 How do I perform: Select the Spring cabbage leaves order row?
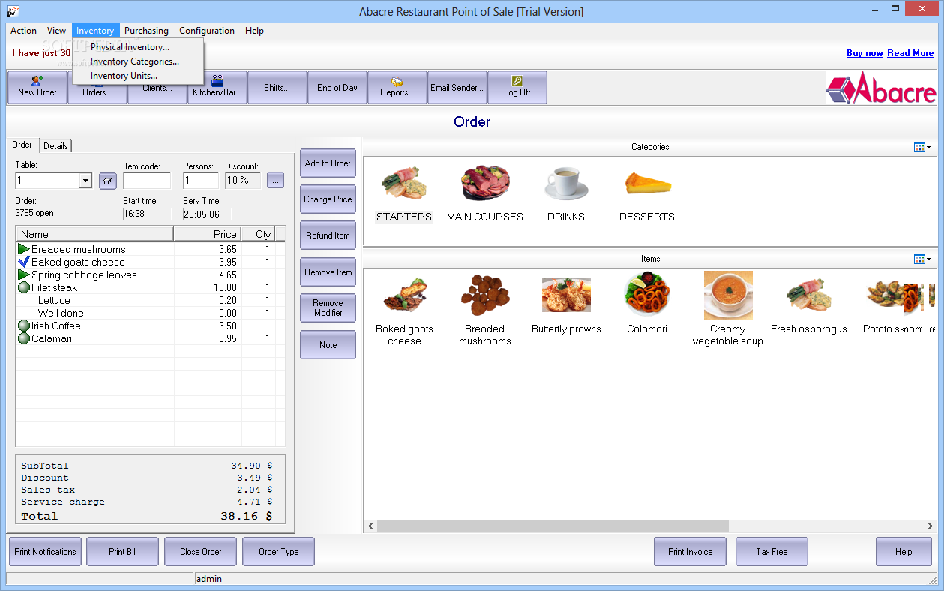point(151,274)
